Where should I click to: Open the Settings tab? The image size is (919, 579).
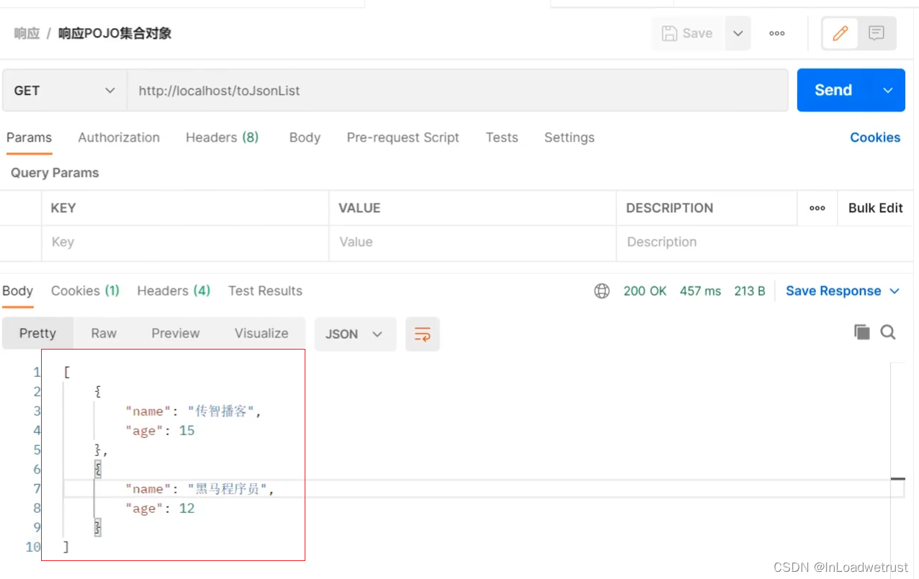click(x=569, y=137)
